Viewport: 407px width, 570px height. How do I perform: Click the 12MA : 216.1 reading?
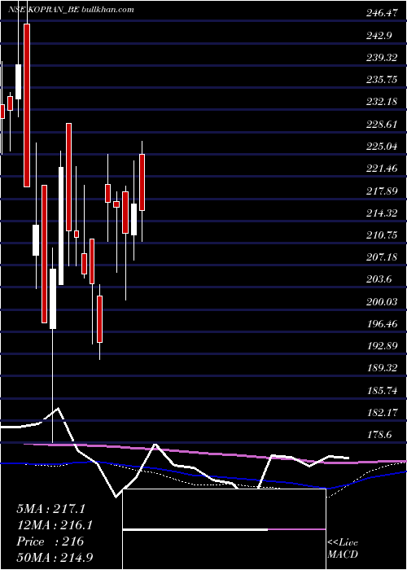55,526
